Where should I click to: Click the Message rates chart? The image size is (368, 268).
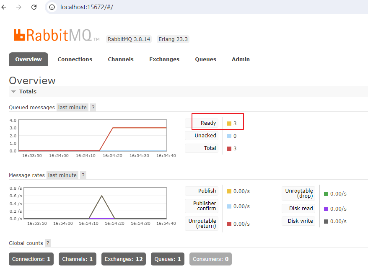(95, 203)
